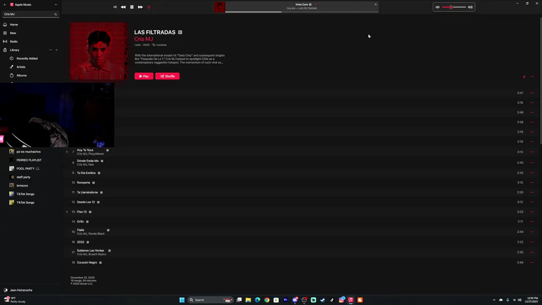Image resolution: width=542 pixels, height=305 pixels.
Task: Adjust the volume slider knob
Action: tap(451, 7)
